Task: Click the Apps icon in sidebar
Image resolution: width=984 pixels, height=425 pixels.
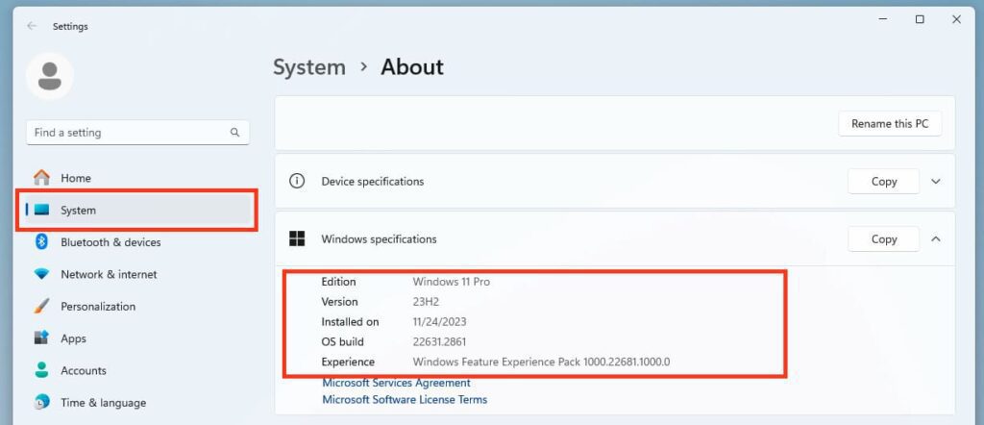Action: point(41,338)
